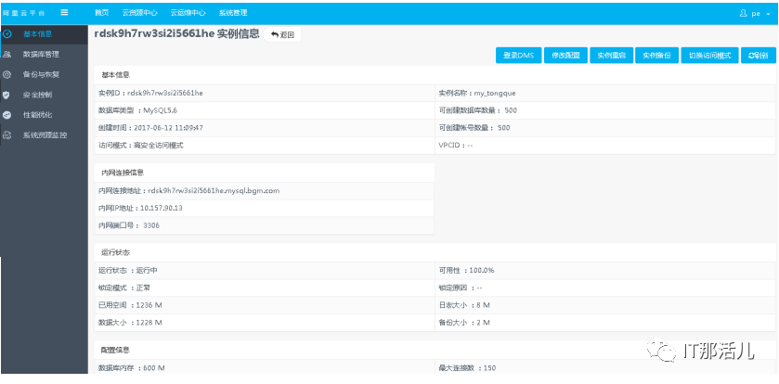This screenshot has width=779, height=384.
Task: Open the 首页 top menu
Action: click(101, 13)
